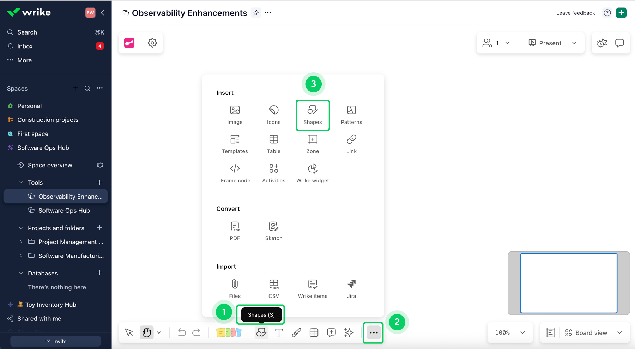Open the Patterns insert option
The width and height of the screenshot is (635, 349).
(351, 115)
